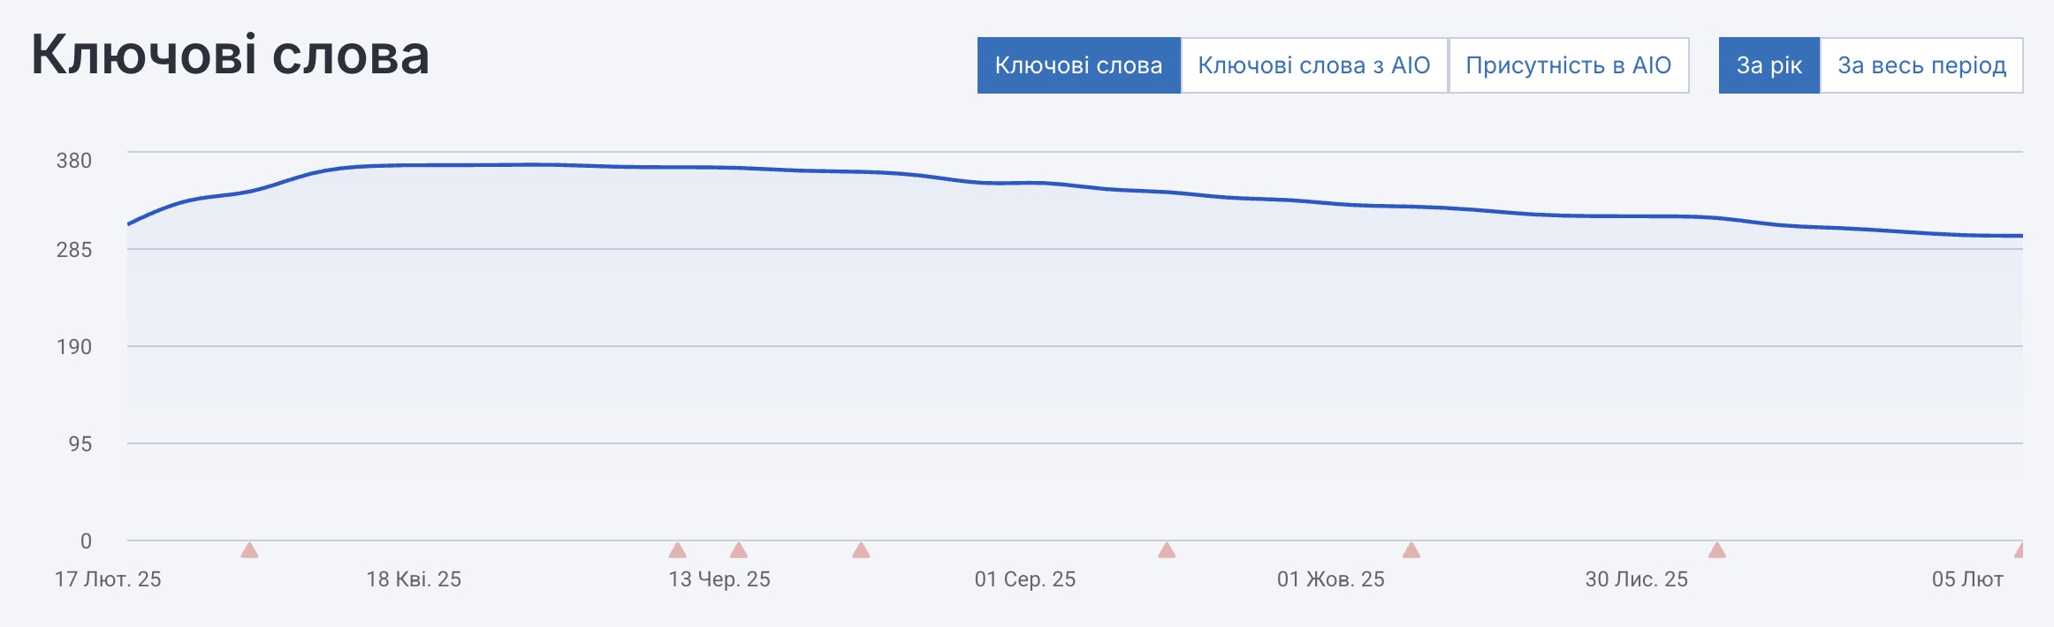This screenshot has height=627, width=2054.
Task: Click triangle marker between 13 Чер. and 01 Сер.
Action: [x=861, y=550]
